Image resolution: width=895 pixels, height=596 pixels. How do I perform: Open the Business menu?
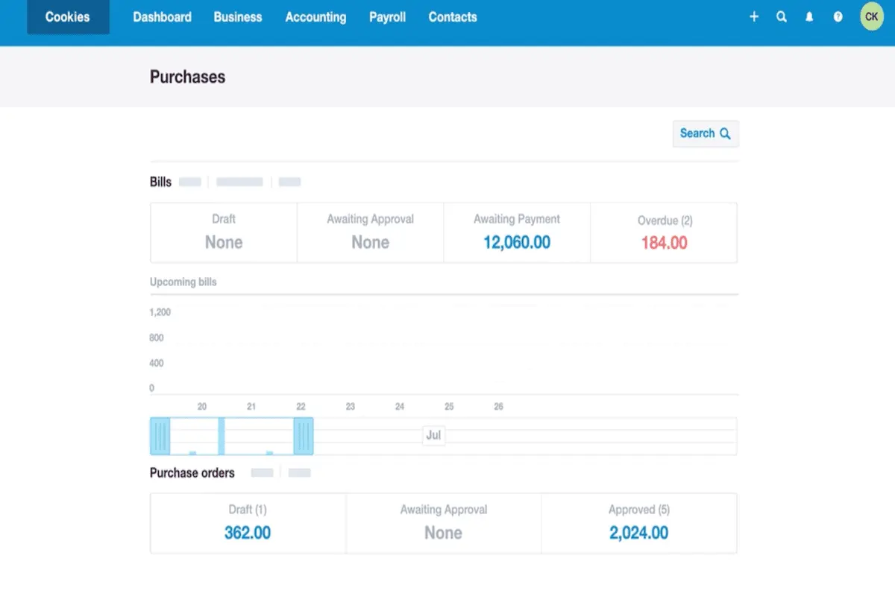point(238,16)
